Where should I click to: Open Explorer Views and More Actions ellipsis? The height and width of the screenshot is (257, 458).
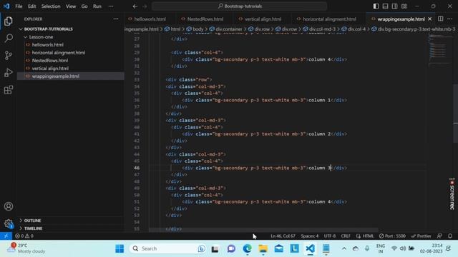[x=116, y=19]
